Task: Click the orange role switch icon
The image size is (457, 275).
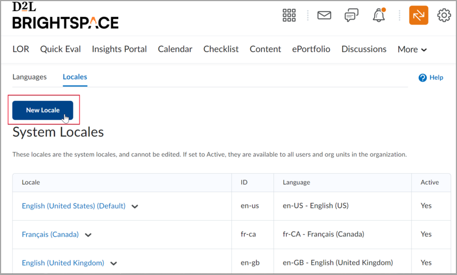Action: [x=418, y=15]
